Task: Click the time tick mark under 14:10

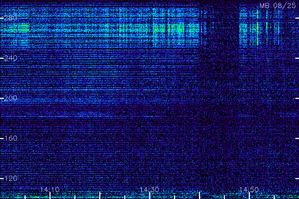Action: pos(50,196)
